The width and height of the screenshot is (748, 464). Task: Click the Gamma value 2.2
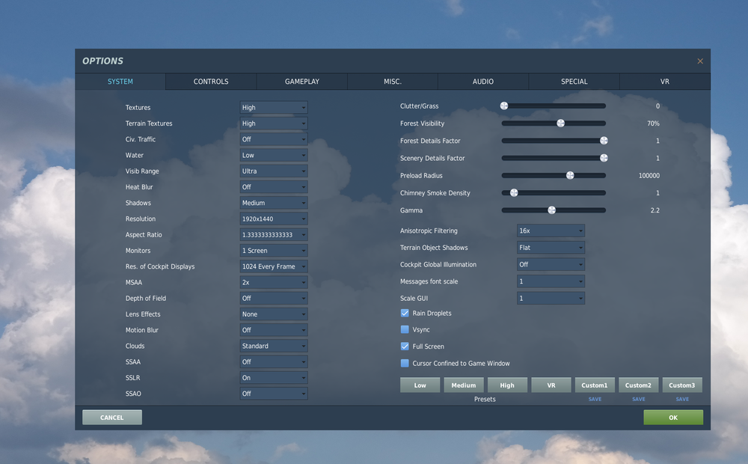coord(655,210)
